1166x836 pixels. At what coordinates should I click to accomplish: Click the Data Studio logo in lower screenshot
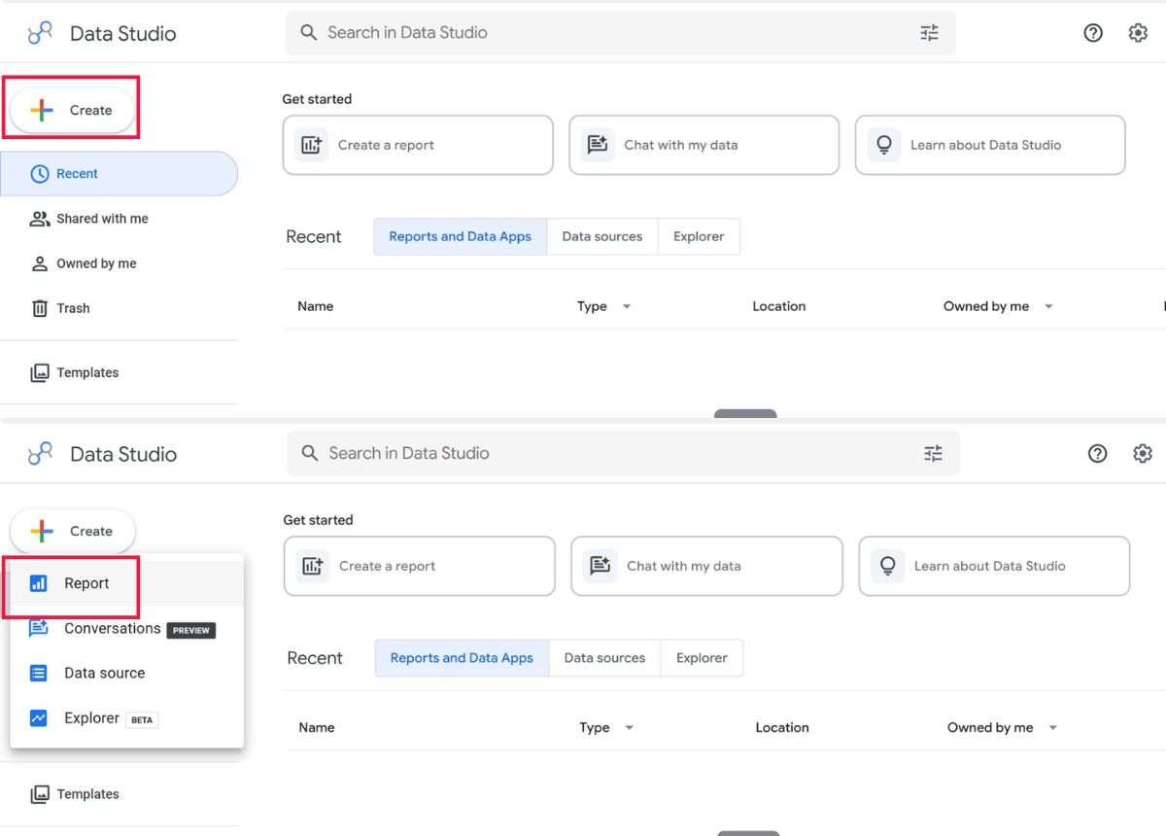coord(40,454)
